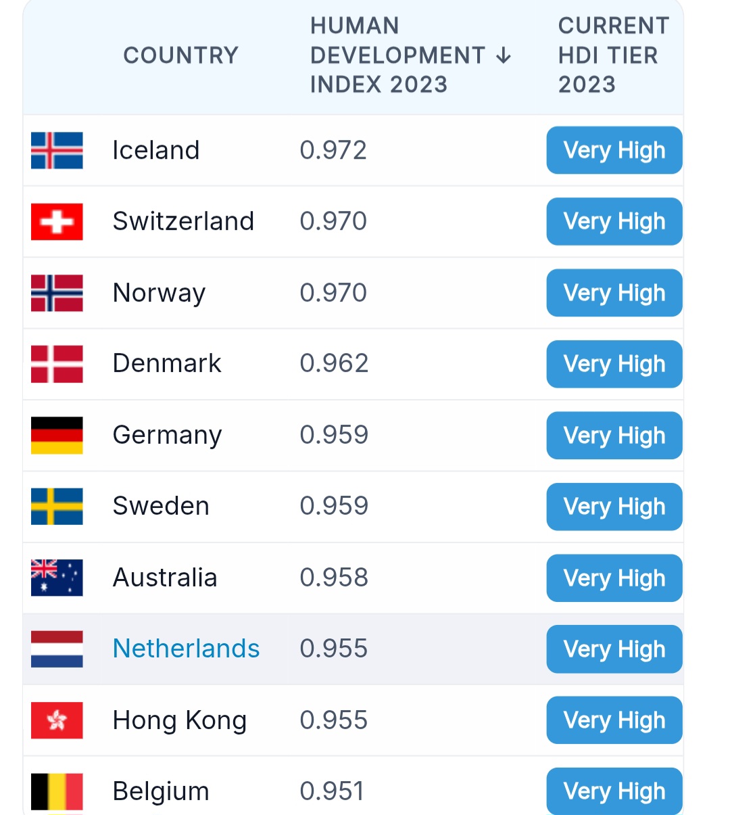Viewport: 730px width, 815px height.
Task: Click Belgium's Very High tier badge
Action: click(614, 791)
